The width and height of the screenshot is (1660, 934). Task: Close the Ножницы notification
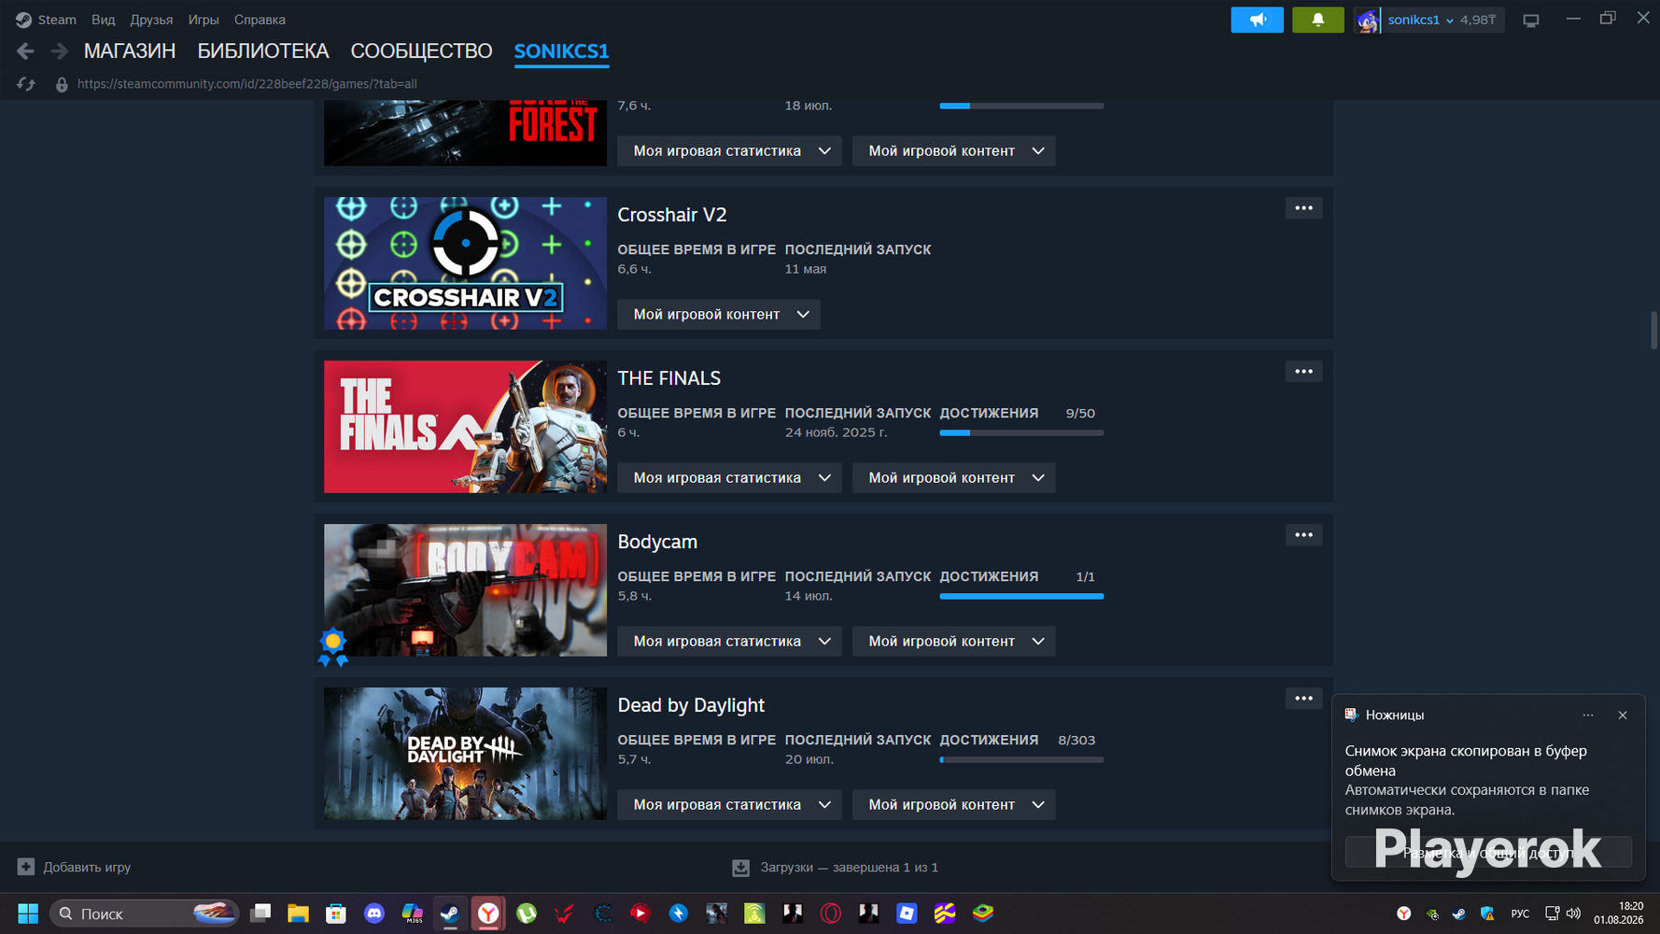point(1623,715)
